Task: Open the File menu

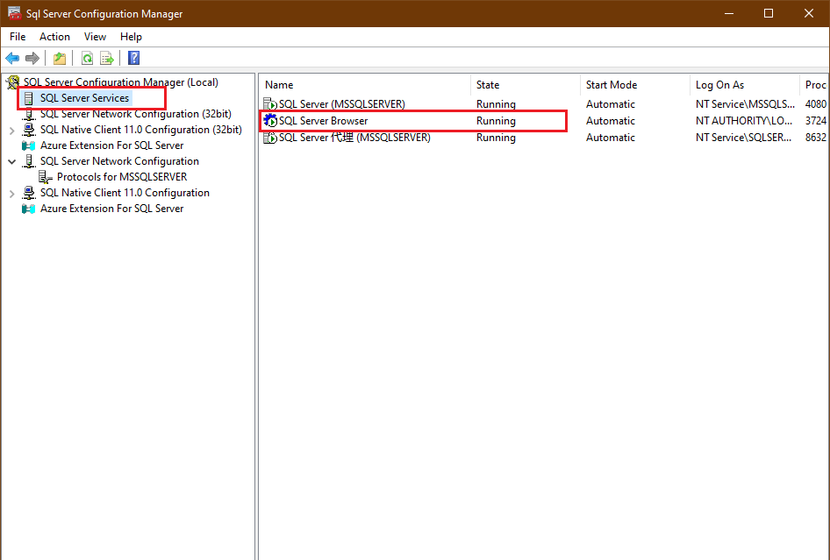Action: tap(18, 37)
